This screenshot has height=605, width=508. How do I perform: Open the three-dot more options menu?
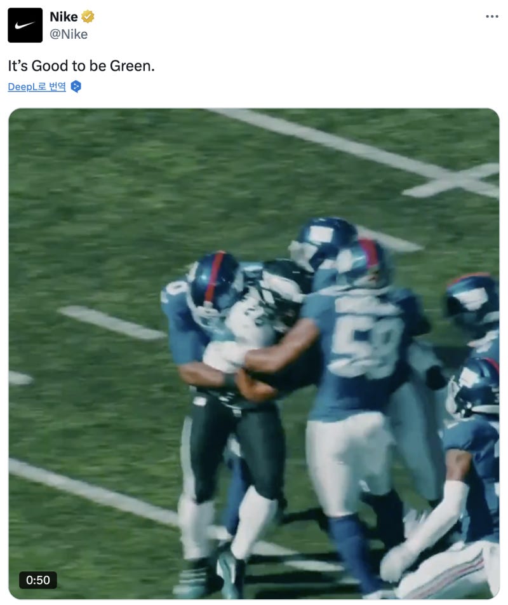(x=492, y=17)
